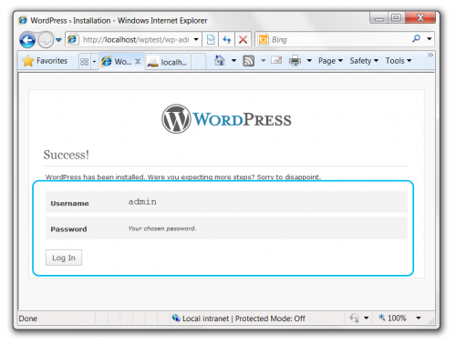Viewport: 456px width, 344px height.
Task: Click the 'Done' status text
Action: pos(27,319)
